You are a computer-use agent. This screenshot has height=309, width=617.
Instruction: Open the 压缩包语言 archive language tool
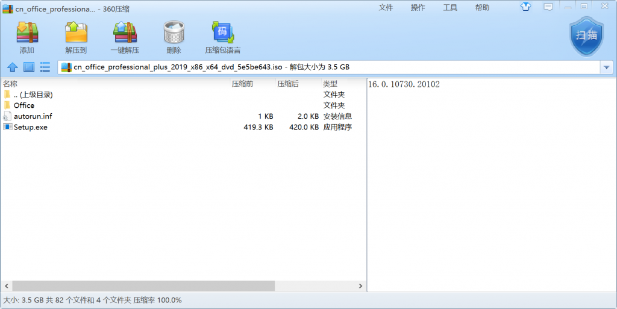pos(223,33)
